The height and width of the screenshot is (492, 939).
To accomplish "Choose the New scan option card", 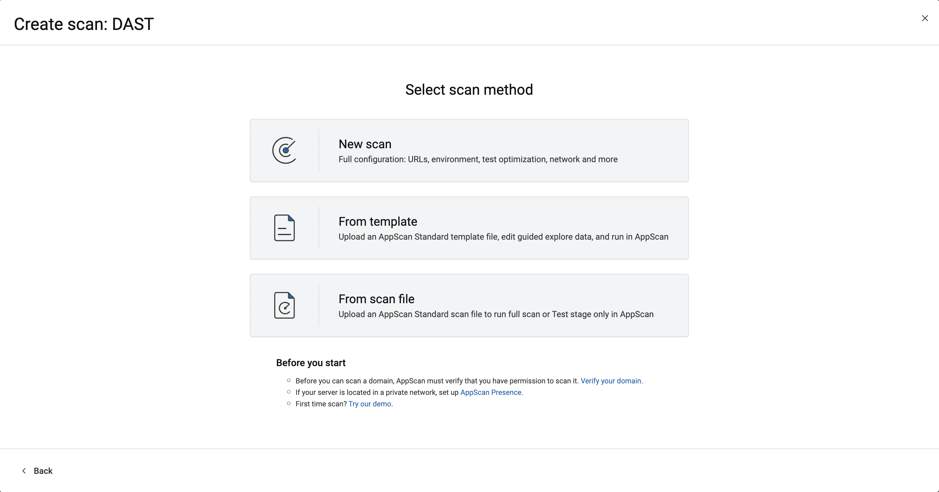I will click(x=469, y=150).
